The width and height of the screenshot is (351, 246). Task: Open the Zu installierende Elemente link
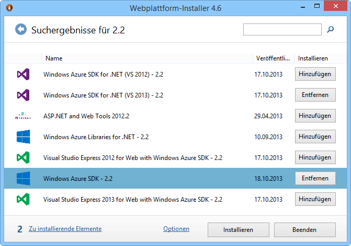[x=65, y=229]
